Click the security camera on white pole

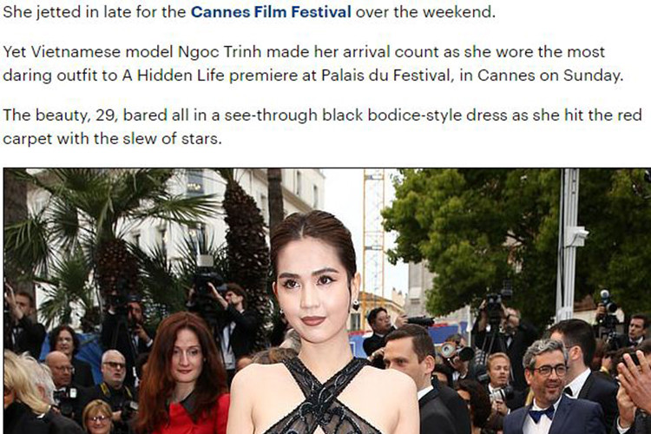click(578, 236)
